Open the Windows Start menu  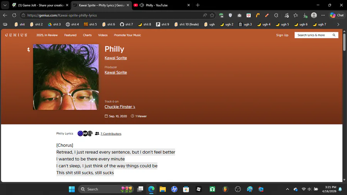tap(72, 189)
